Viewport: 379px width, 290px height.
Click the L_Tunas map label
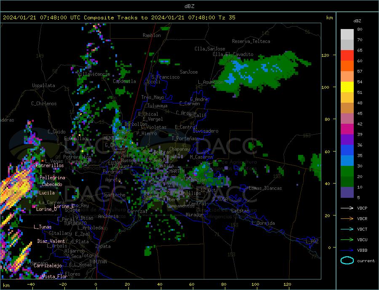point(43,227)
